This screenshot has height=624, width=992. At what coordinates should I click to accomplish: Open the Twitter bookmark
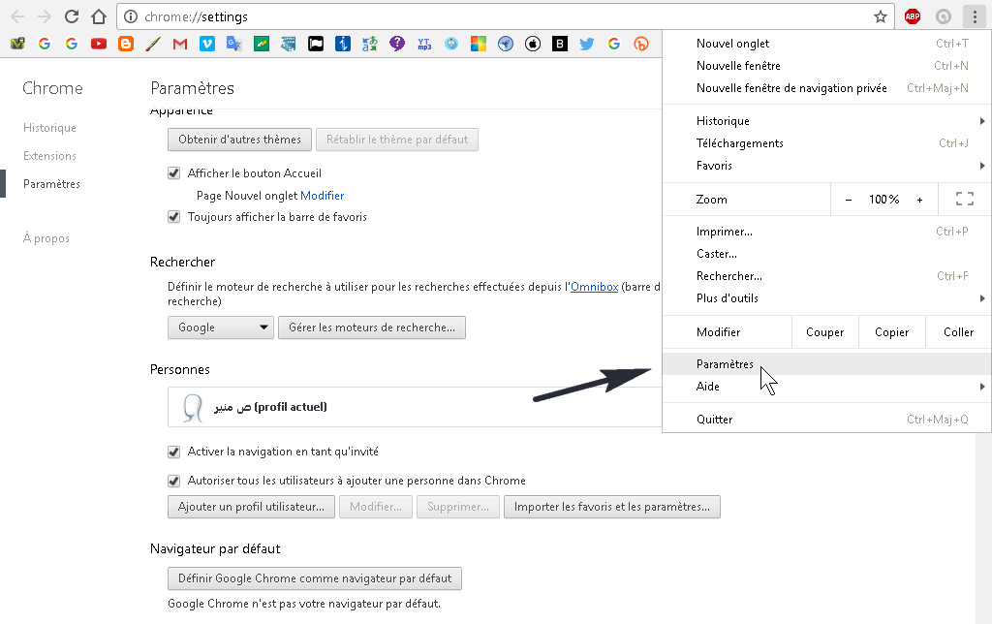coord(587,44)
